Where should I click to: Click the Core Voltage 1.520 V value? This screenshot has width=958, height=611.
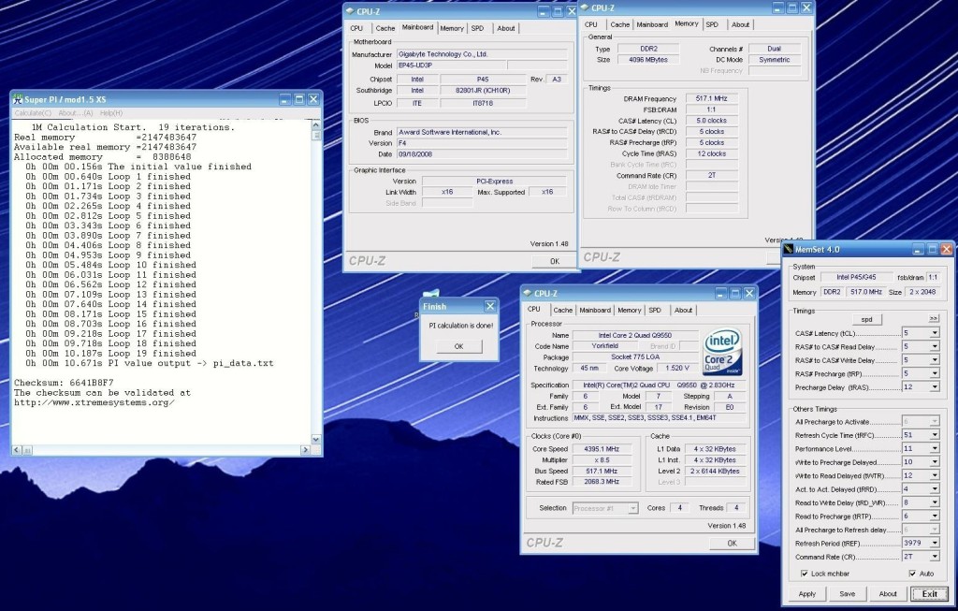point(677,369)
